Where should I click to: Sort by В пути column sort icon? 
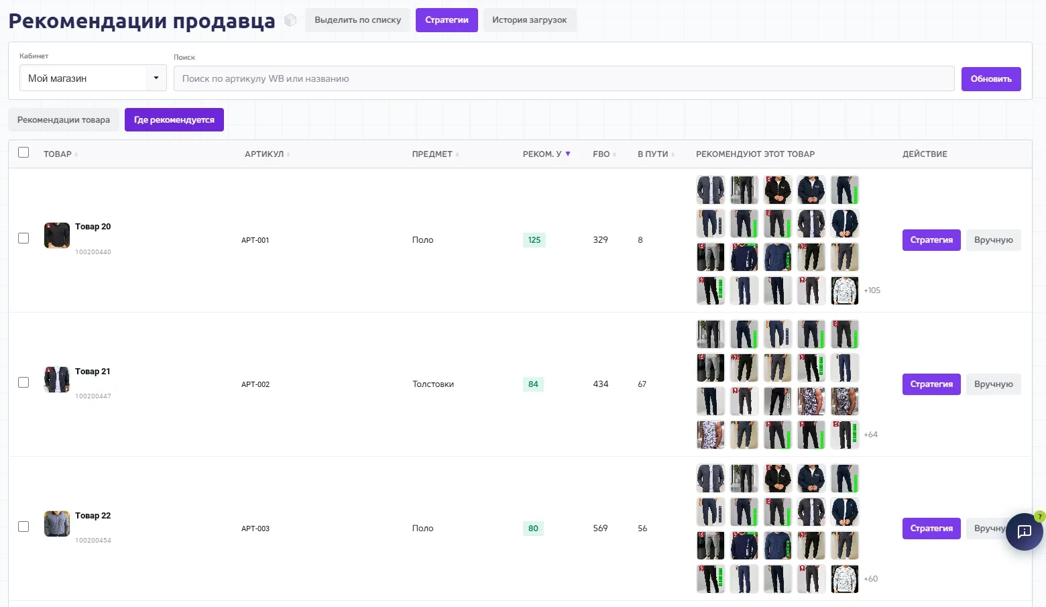click(x=673, y=155)
